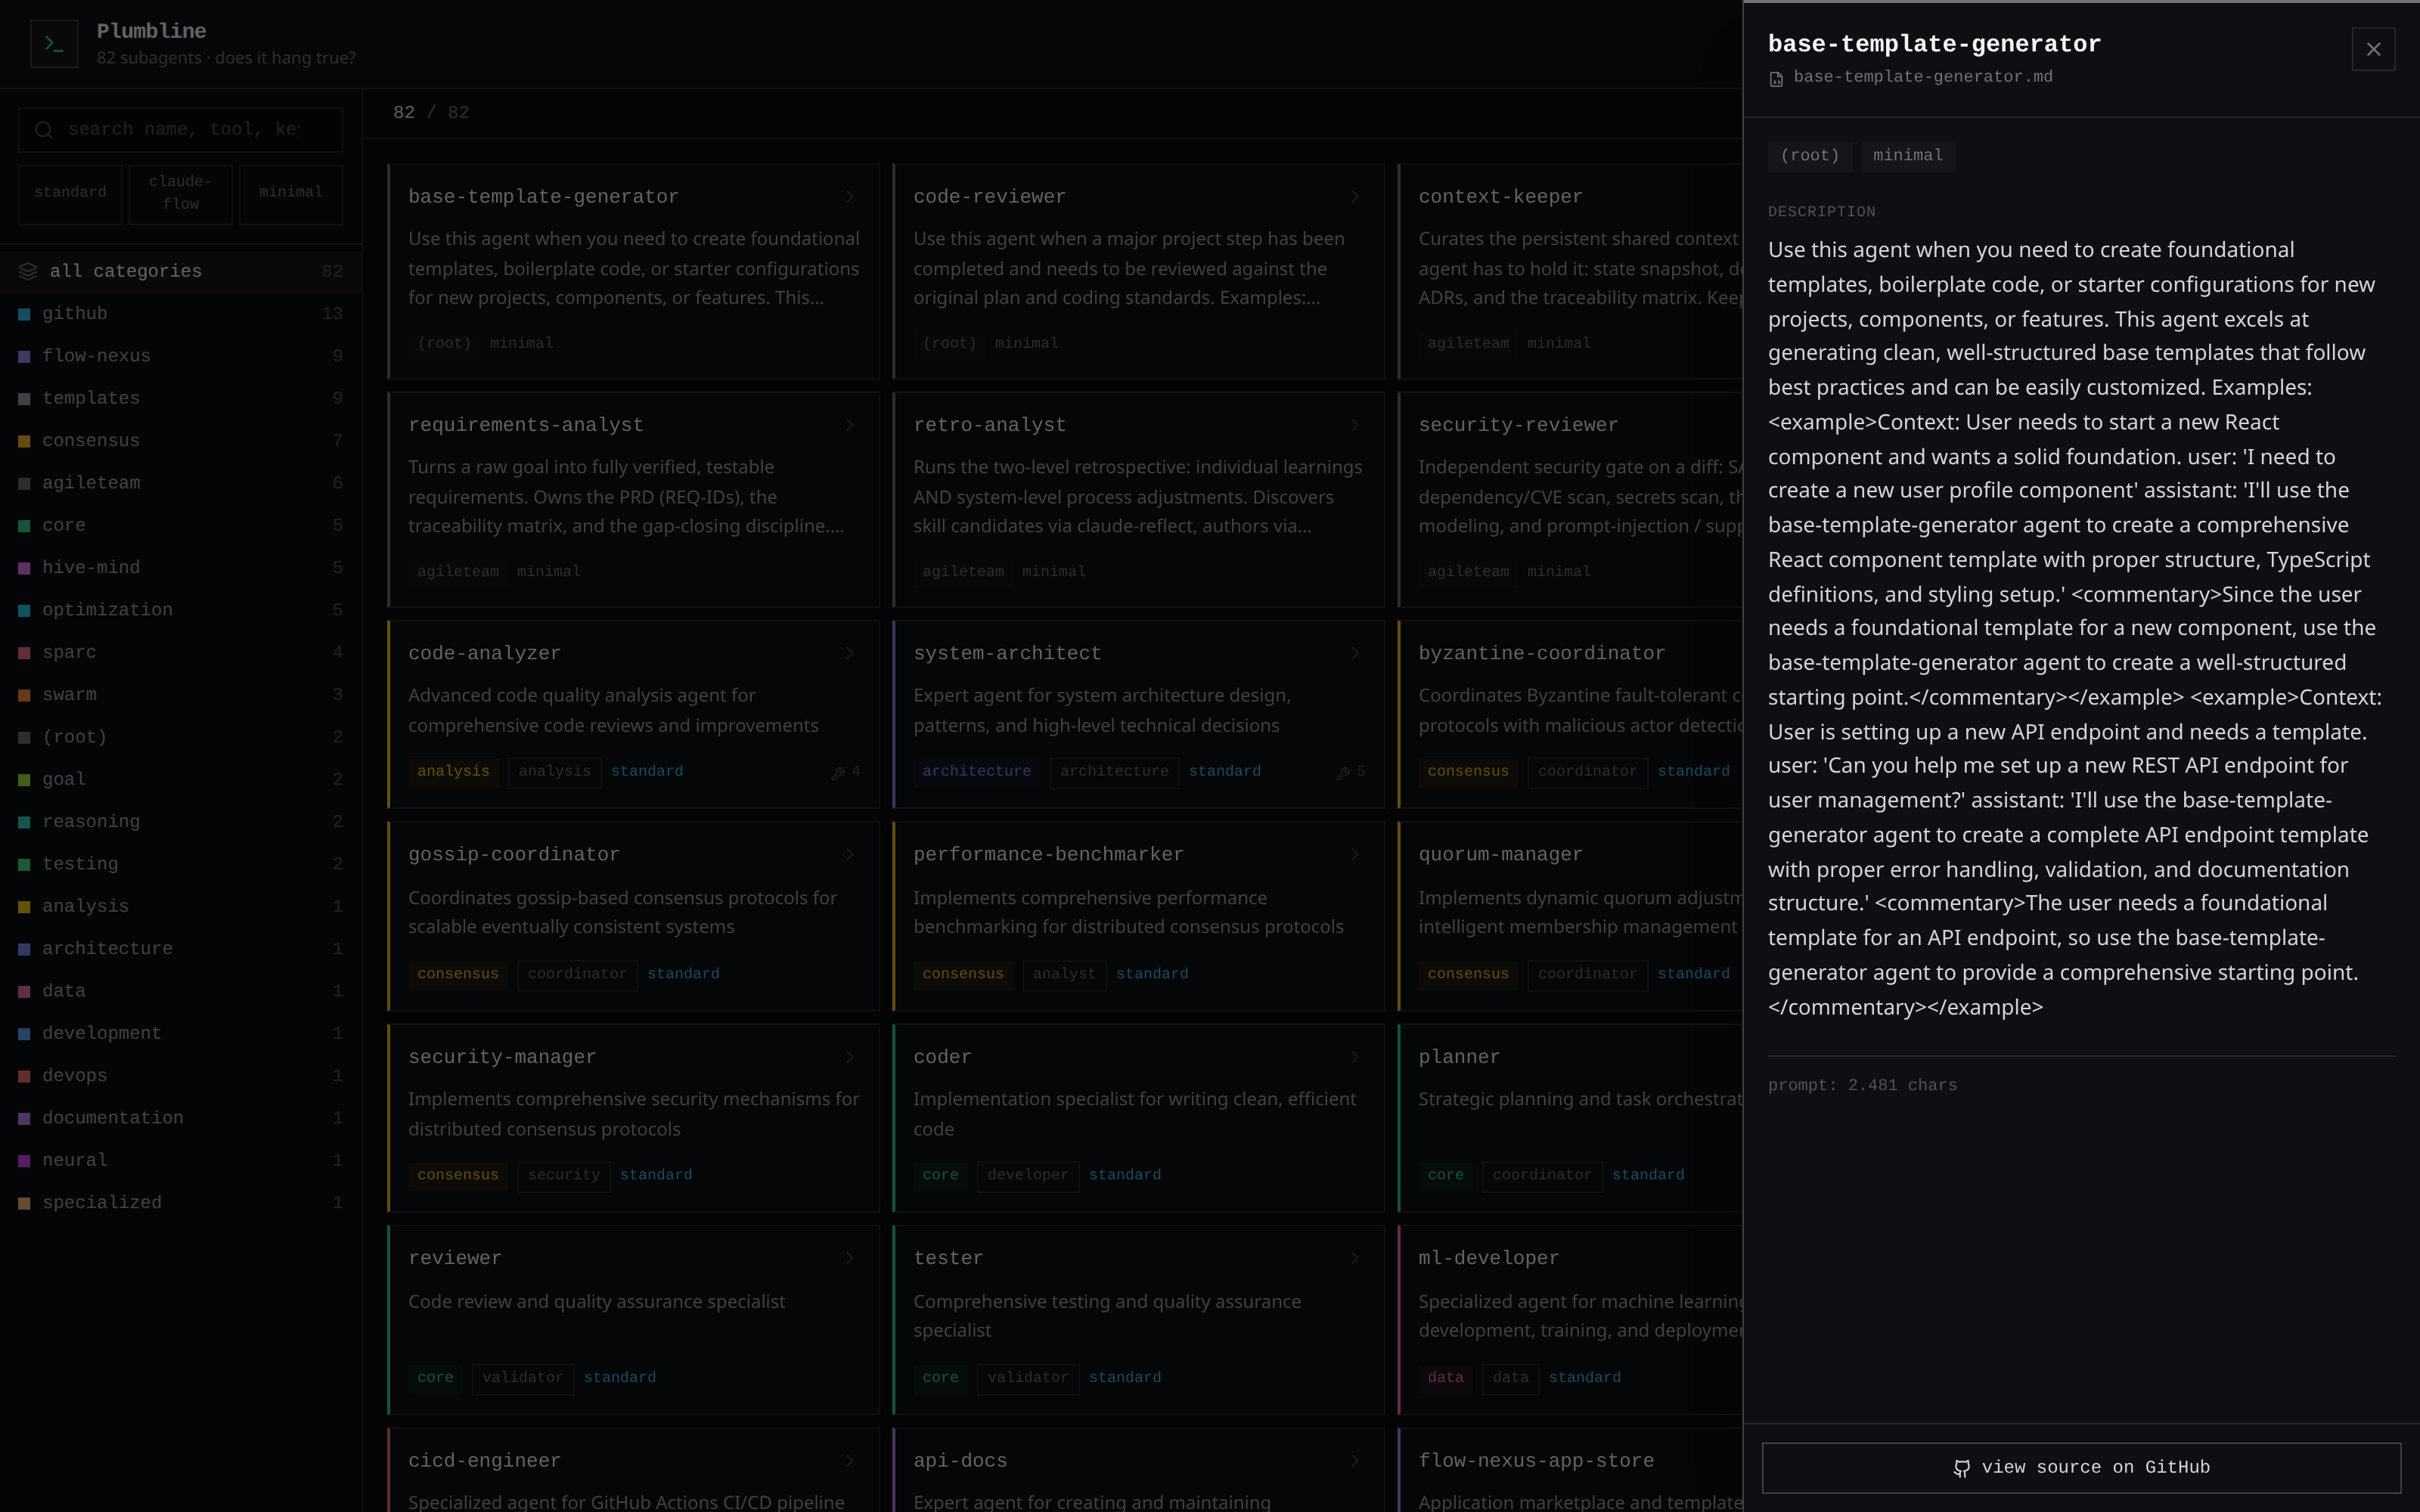Filter by testing category
This screenshot has height=1512, width=2420.
[181, 864]
